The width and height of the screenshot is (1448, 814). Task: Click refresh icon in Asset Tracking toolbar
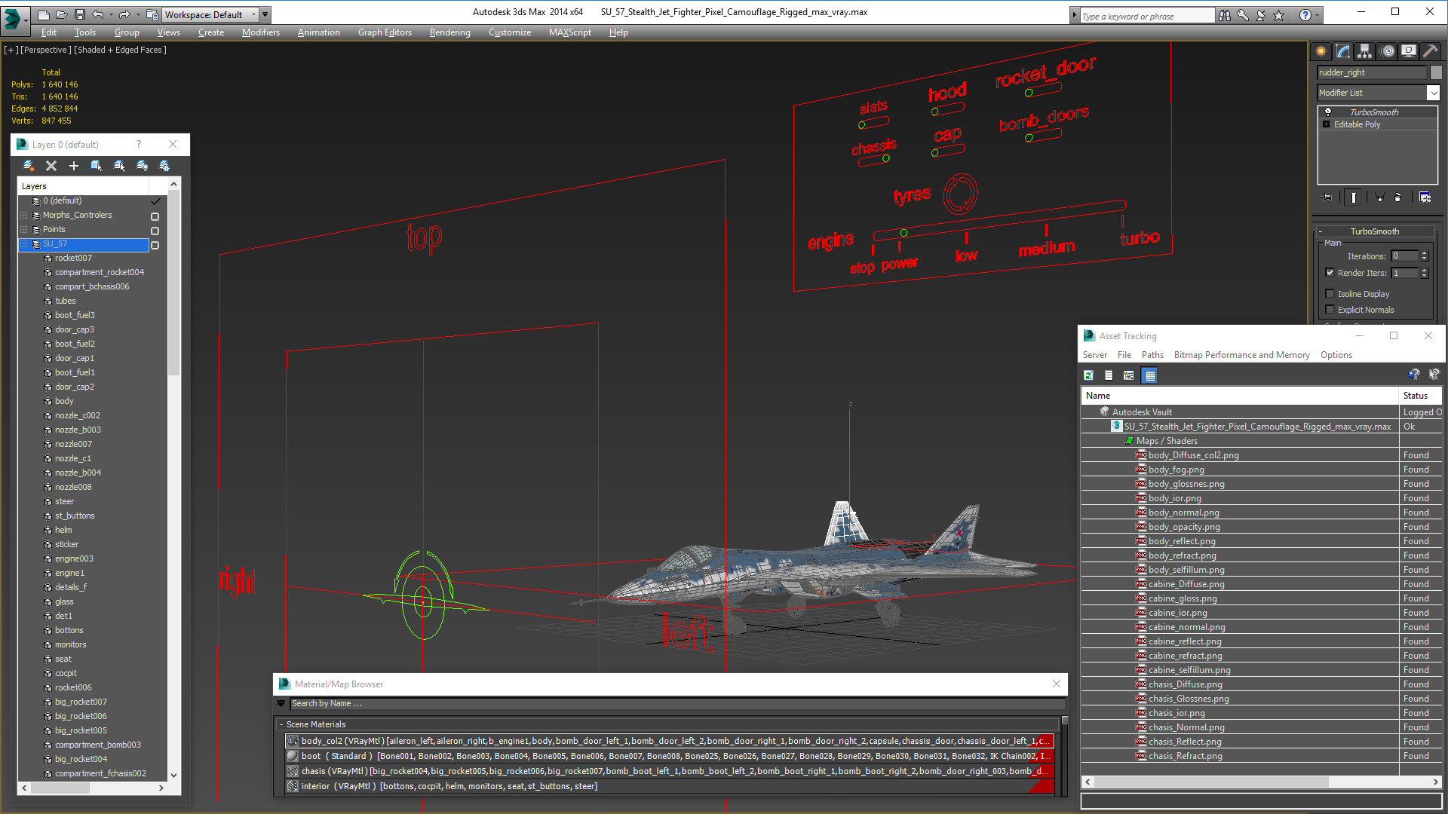tap(1088, 375)
